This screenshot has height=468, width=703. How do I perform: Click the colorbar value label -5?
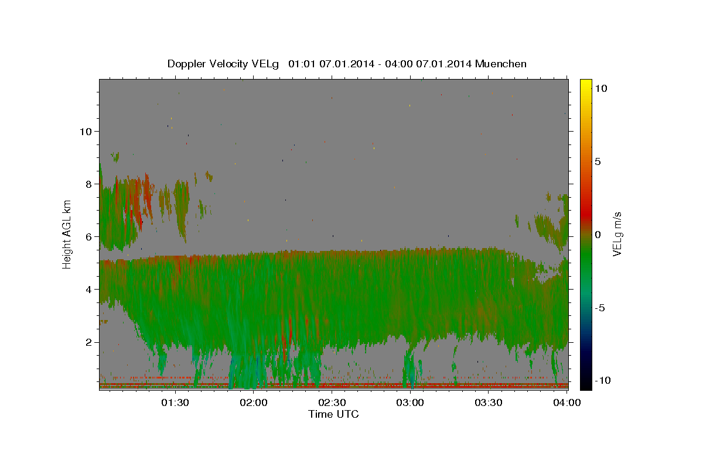[599, 308]
